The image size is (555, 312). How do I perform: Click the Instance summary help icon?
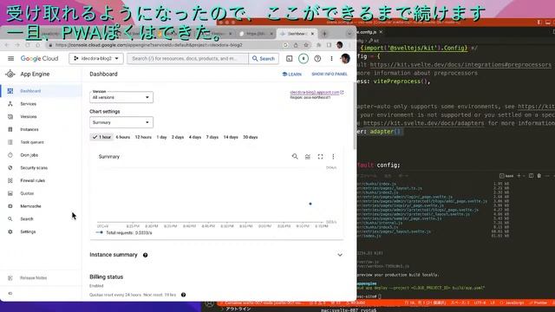[x=145, y=255]
